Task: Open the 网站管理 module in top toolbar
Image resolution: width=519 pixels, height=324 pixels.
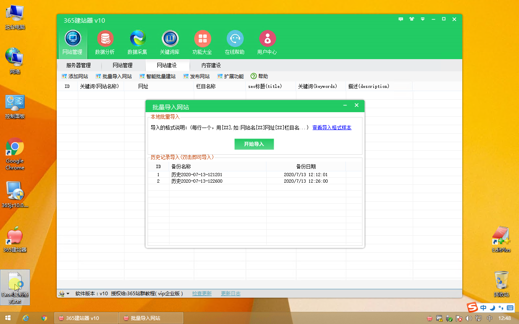Action: 73,43
